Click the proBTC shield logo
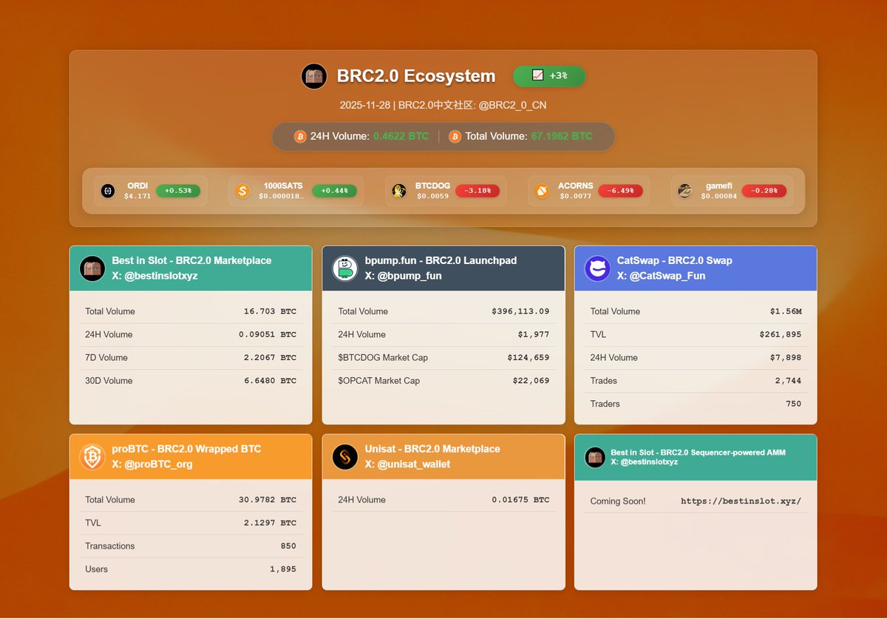Screen dimensions: 887x619 [92, 456]
